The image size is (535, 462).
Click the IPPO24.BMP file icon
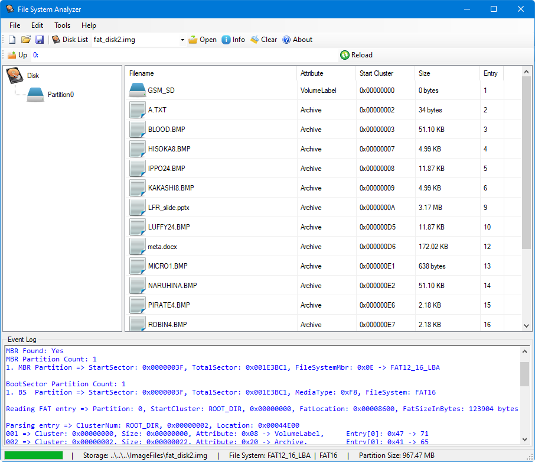pos(138,168)
